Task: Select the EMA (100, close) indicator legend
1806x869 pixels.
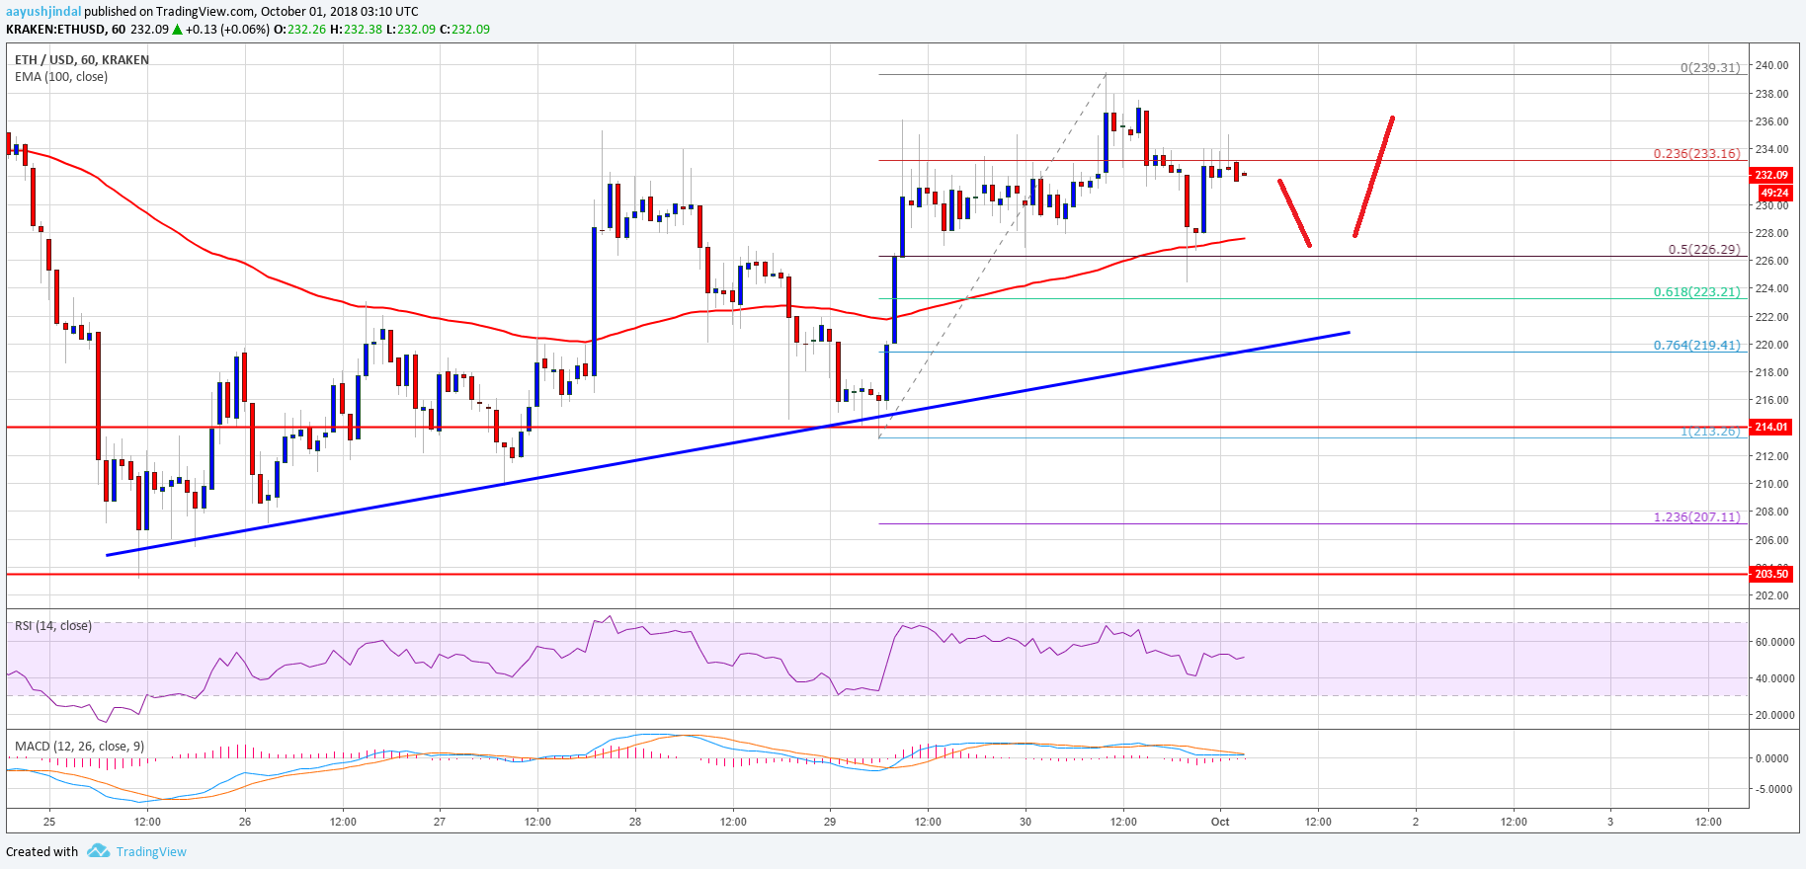Action: click(x=61, y=77)
